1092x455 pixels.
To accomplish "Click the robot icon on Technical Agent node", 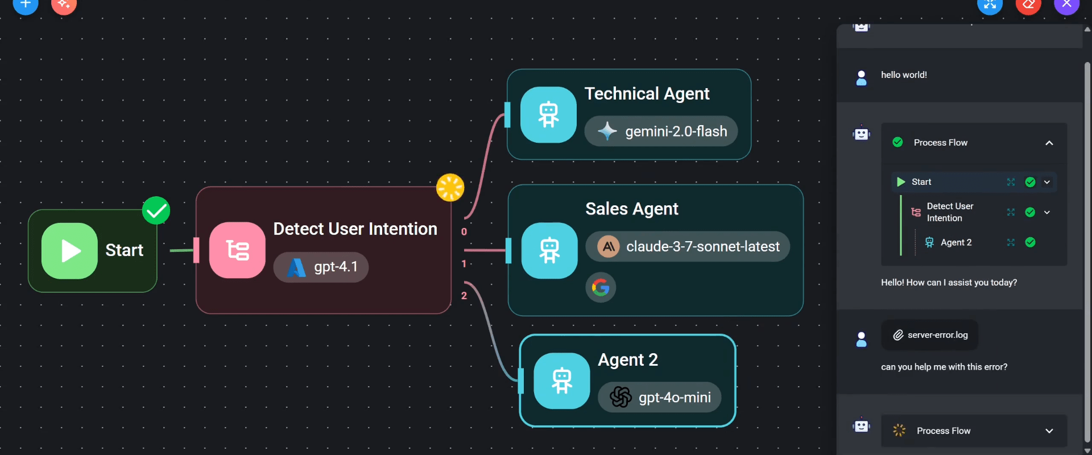I will coord(548,114).
